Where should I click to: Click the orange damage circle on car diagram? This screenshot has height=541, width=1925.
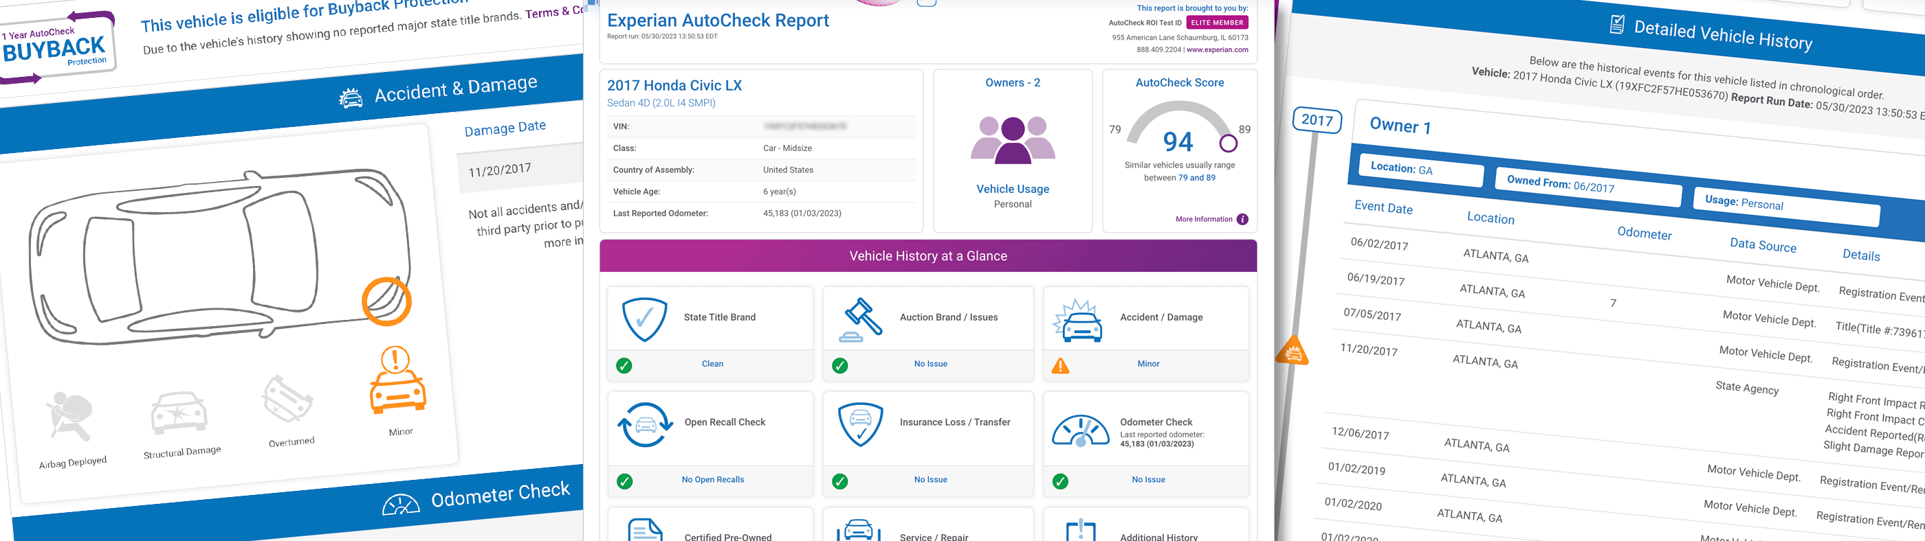click(386, 301)
